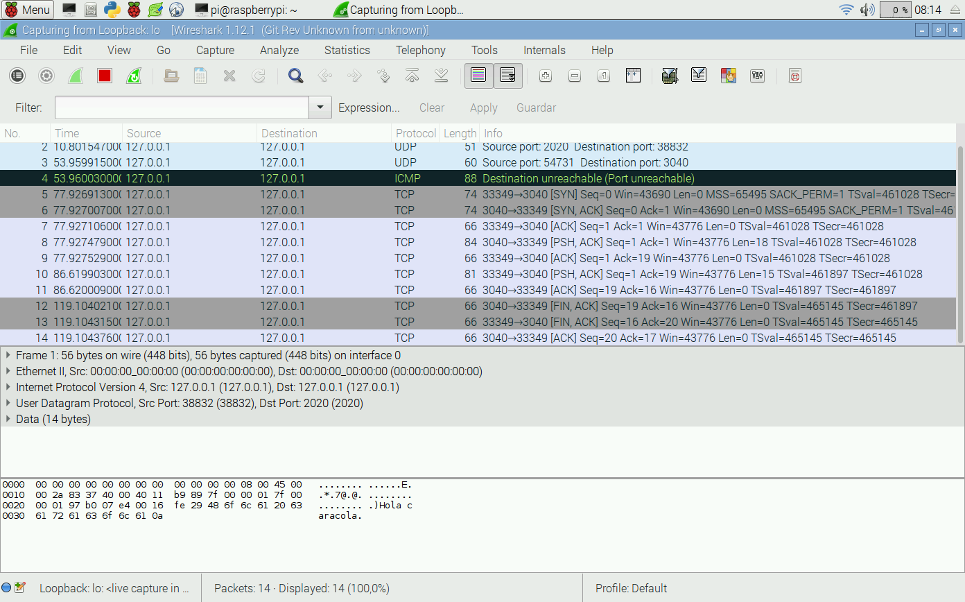Toggle packet list colorize button
The height and width of the screenshot is (602, 965).
point(478,76)
